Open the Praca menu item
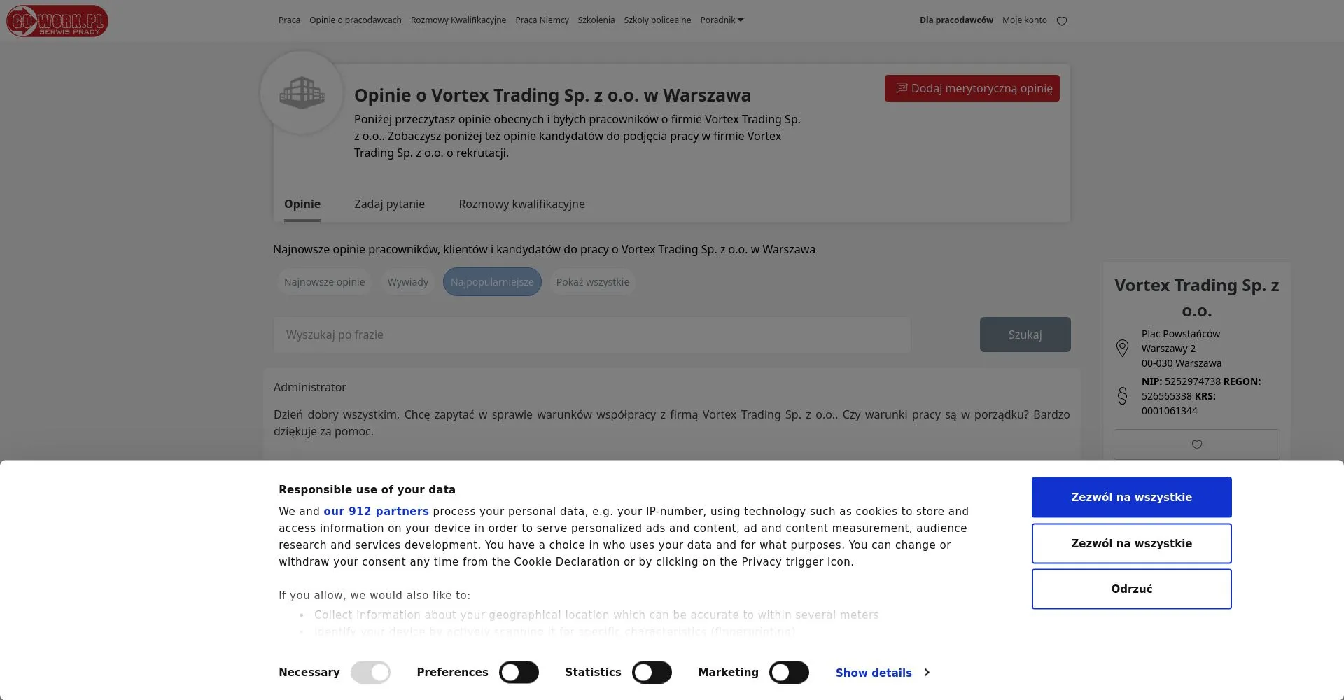Viewport: 1344px width, 700px height. [289, 20]
